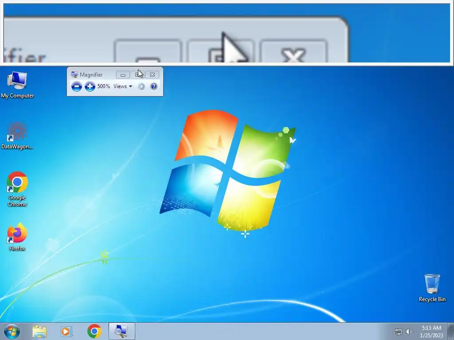The height and width of the screenshot is (340, 454).
Task: Click the Magnifier taskbar button
Action: (x=121, y=331)
